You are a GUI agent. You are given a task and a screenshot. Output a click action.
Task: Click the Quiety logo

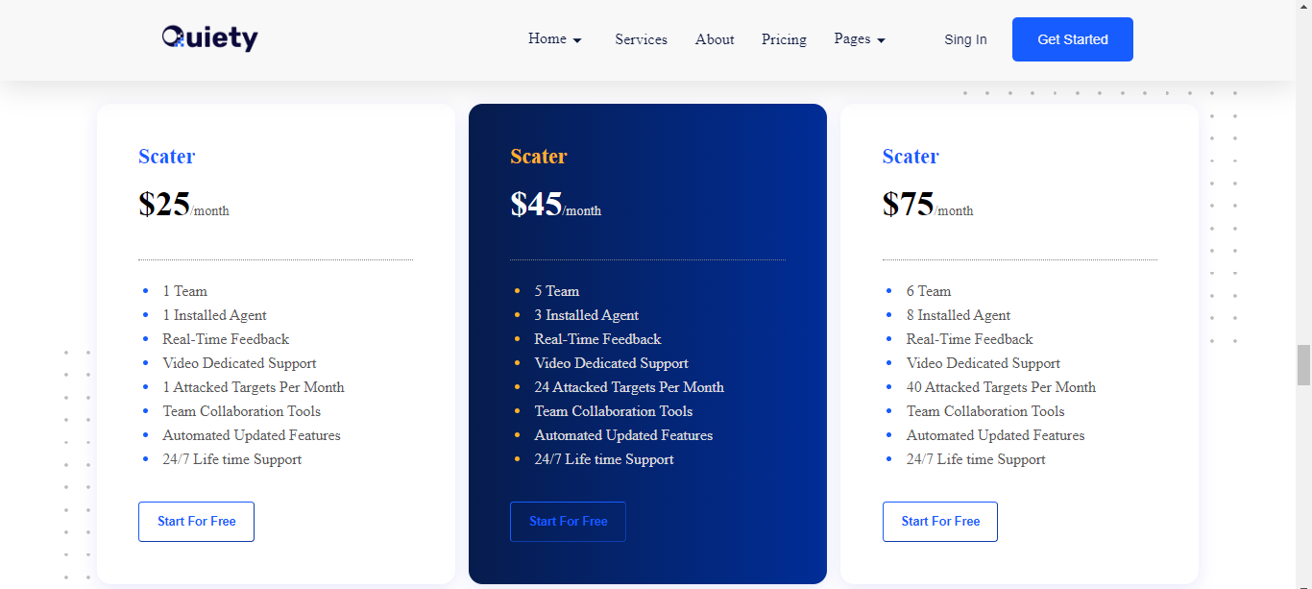click(209, 38)
